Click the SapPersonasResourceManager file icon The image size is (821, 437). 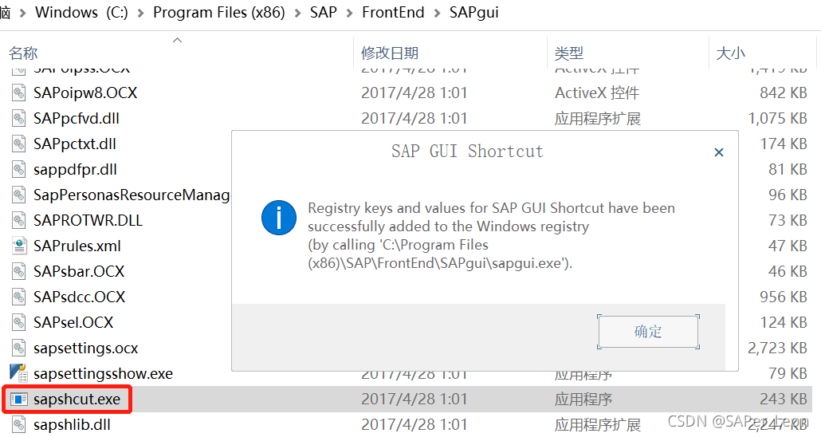[x=19, y=195]
